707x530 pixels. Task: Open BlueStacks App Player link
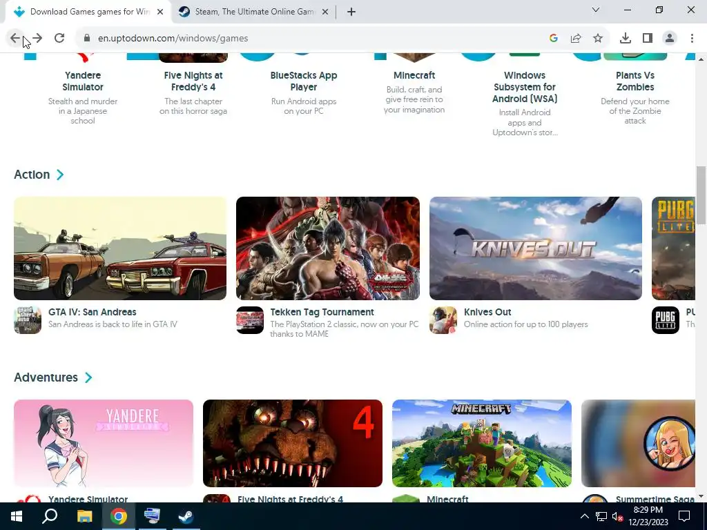tap(304, 81)
